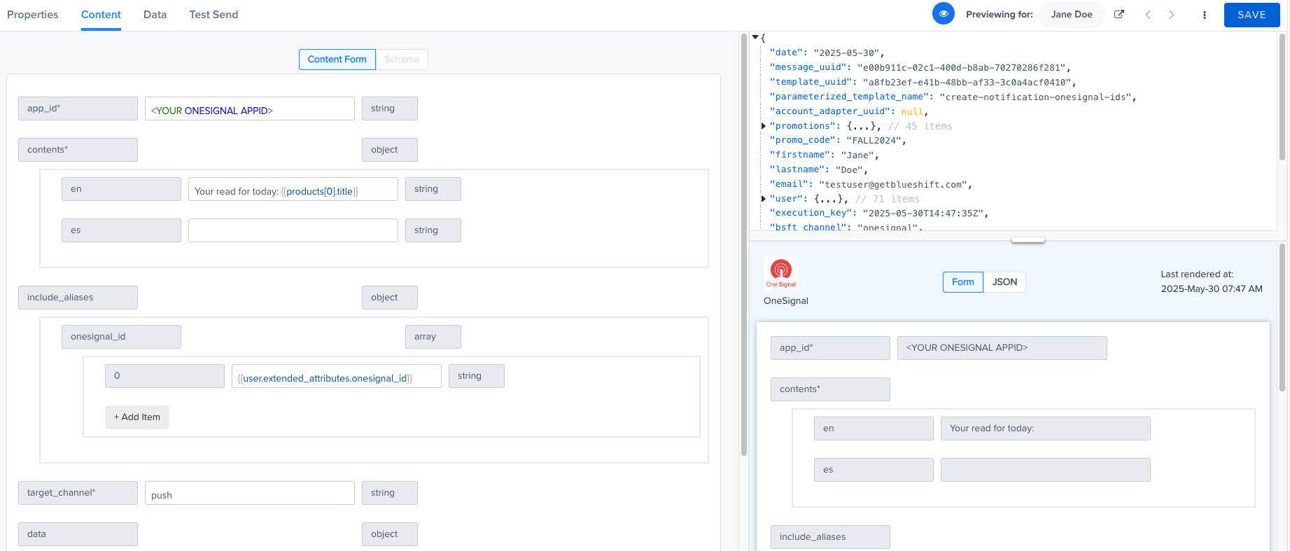Collapse the root JSON object triangle
The image size is (1290, 551).
click(x=755, y=37)
